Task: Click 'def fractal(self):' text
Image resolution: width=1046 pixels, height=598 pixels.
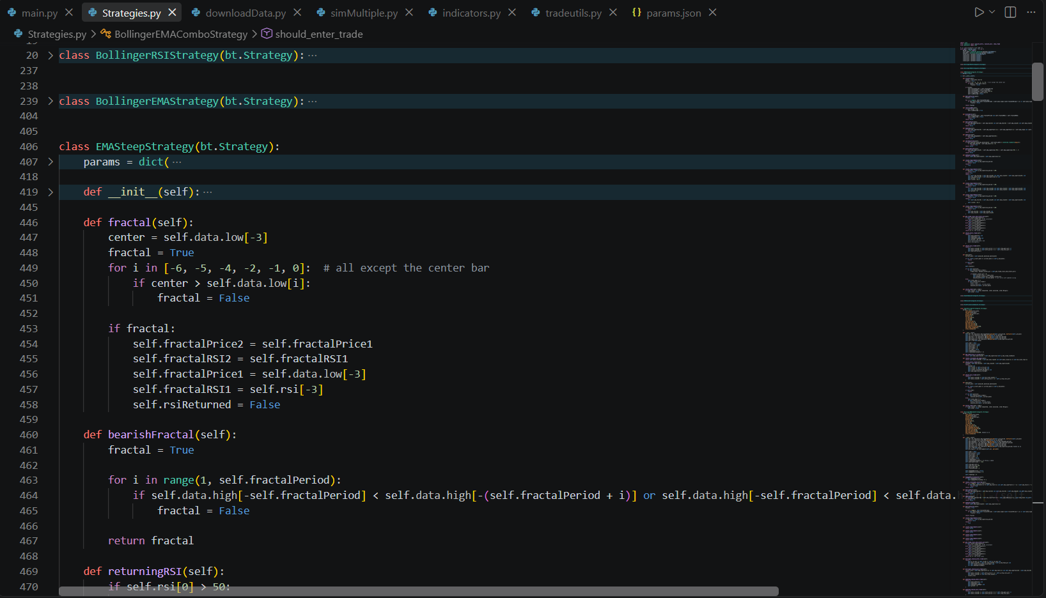Action: pyautogui.click(x=138, y=222)
